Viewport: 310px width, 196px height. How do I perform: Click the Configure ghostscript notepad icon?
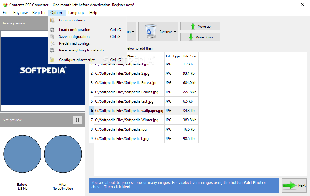pos(52,60)
